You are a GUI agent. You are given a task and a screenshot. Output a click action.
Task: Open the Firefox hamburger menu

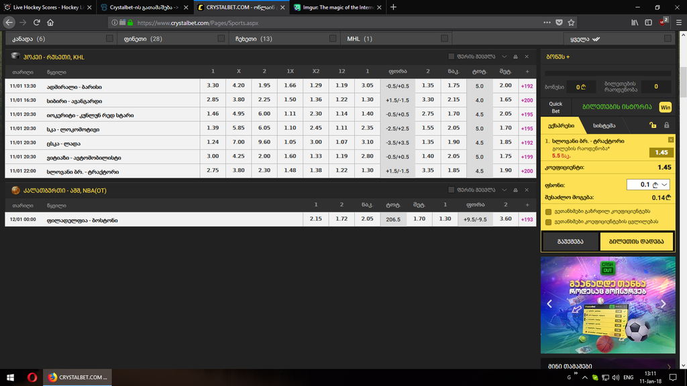(x=679, y=22)
